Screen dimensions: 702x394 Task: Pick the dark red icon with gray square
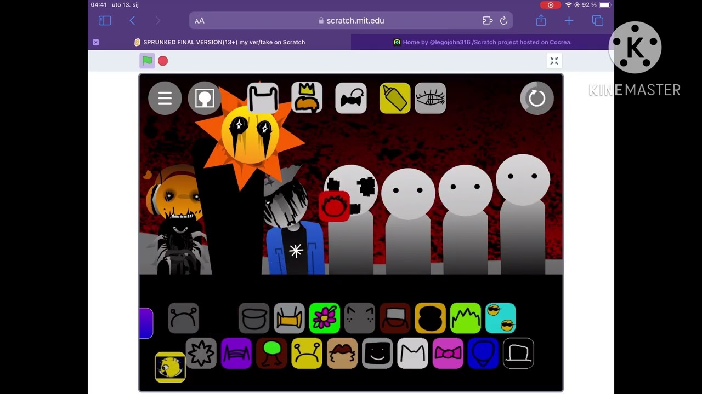click(395, 318)
